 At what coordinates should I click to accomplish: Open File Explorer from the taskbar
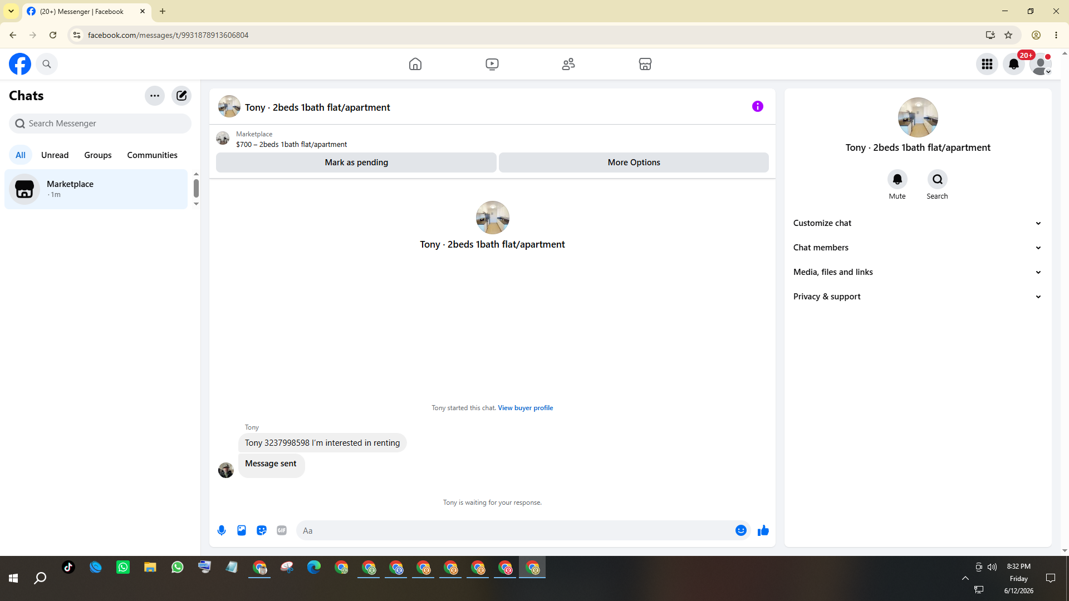click(150, 567)
